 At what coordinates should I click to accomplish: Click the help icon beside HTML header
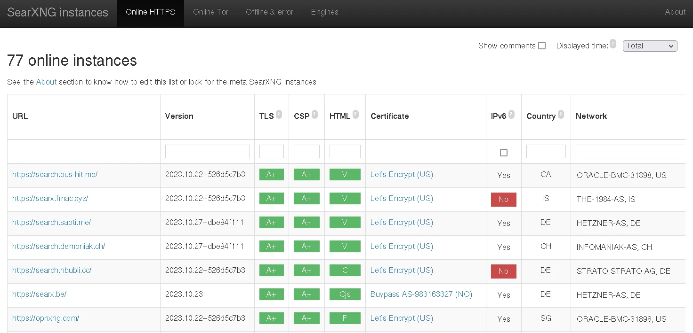[355, 114]
